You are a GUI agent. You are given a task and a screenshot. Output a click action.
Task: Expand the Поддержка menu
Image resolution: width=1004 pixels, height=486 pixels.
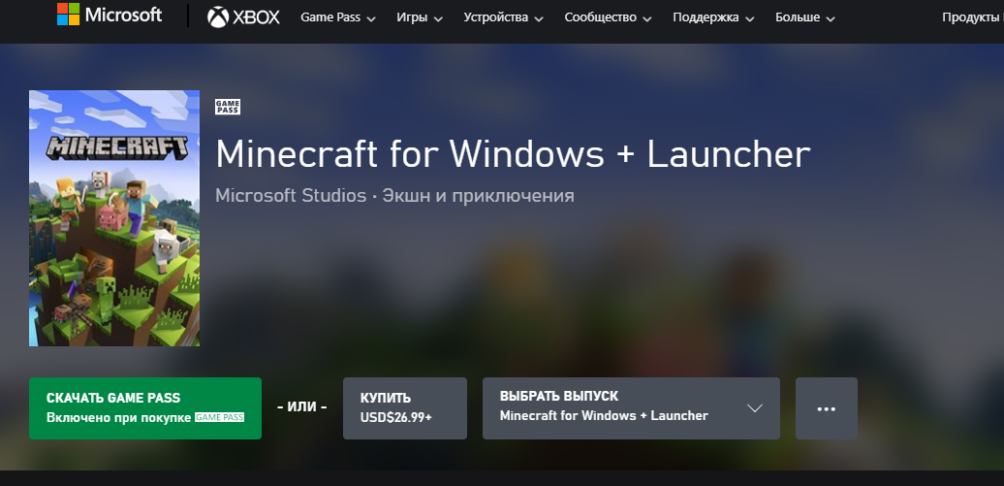click(713, 18)
